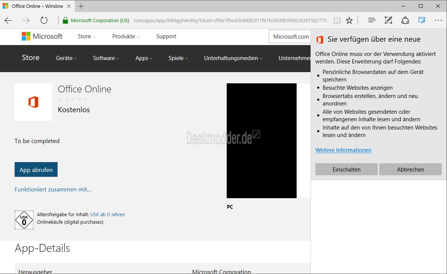
Task: Click the Office Online app title
Action: tap(84, 89)
